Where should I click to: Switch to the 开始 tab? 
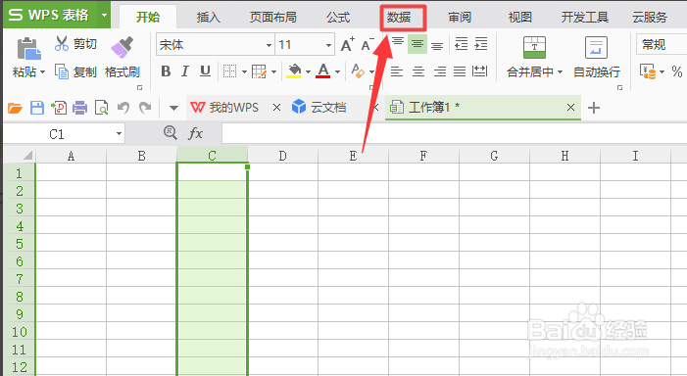148,17
